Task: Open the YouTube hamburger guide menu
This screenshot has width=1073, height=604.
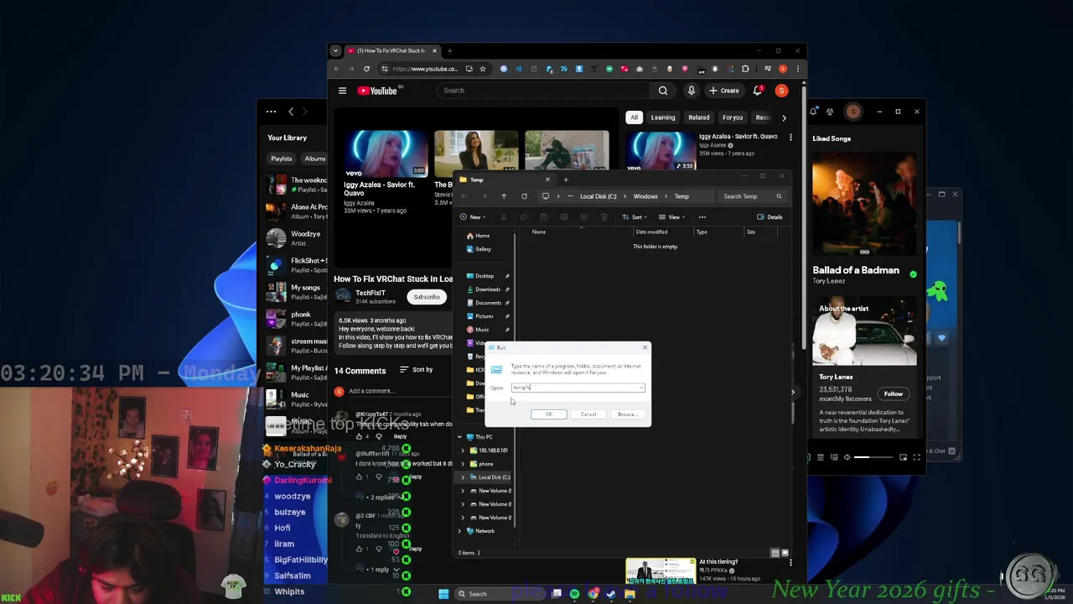Action: click(342, 91)
